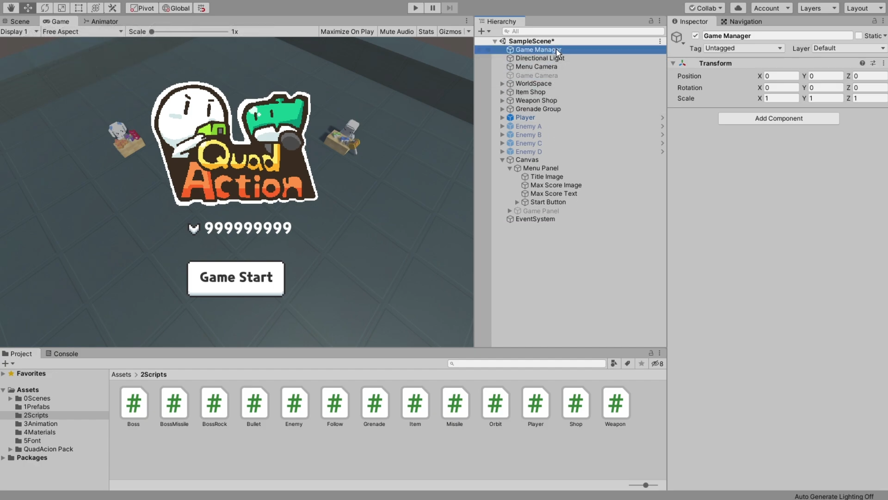Open the Tag Untagged dropdown
The image size is (888, 500).
point(744,48)
